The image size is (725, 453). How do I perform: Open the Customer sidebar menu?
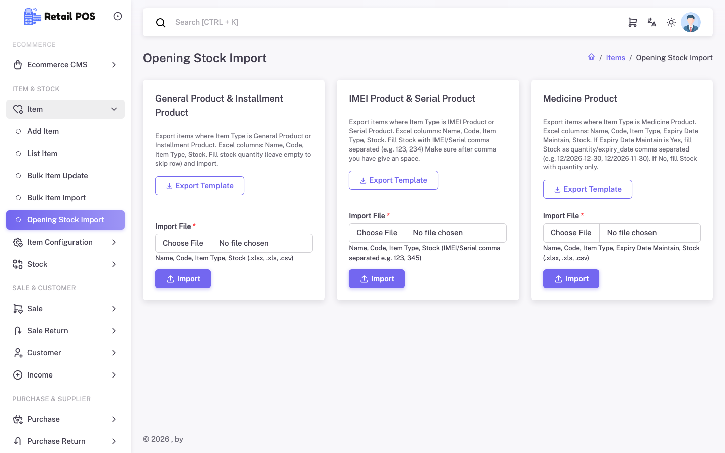coord(65,353)
